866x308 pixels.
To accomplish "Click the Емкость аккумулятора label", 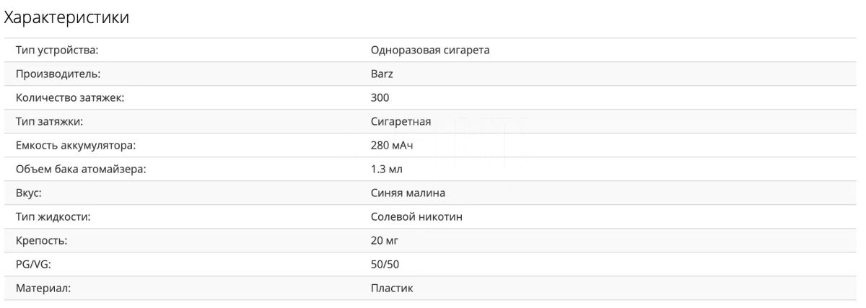I will [x=76, y=145].
